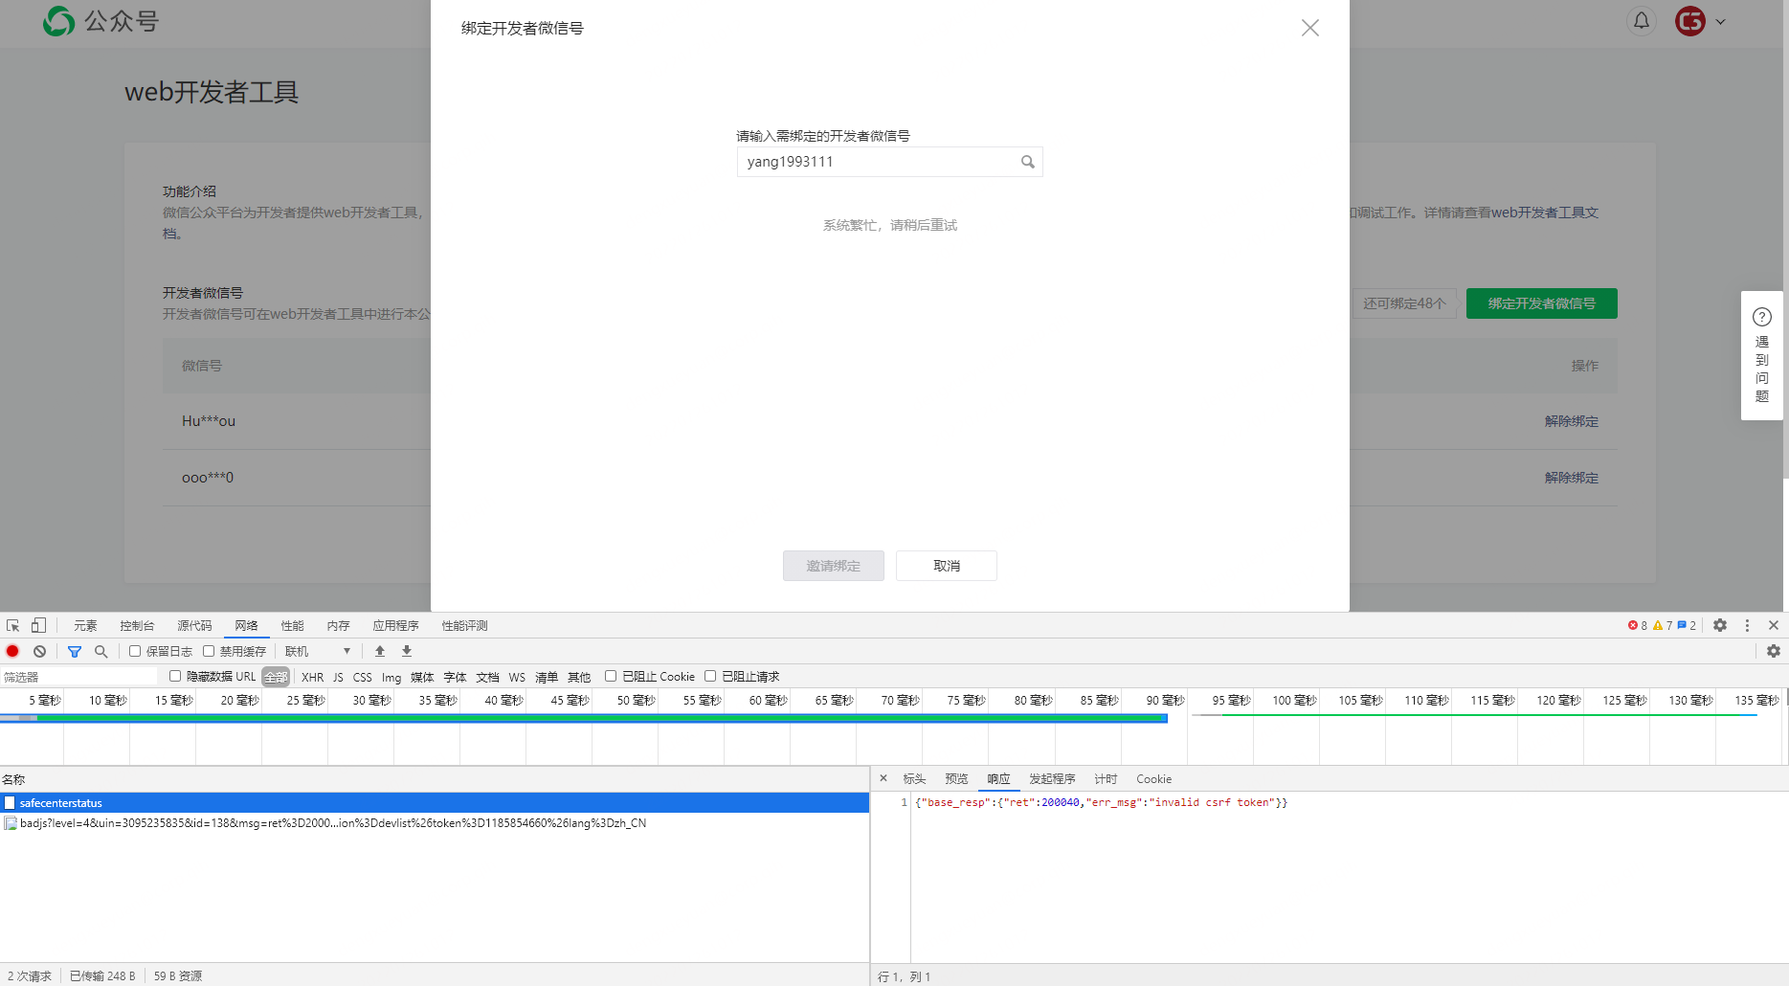The width and height of the screenshot is (1789, 986).
Task: Open the 源代码 tab
Action: pyautogui.click(x=194, y=625)
